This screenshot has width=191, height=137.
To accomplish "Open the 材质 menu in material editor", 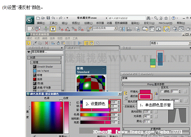I will pyautogui.click(x=37, y=38).
